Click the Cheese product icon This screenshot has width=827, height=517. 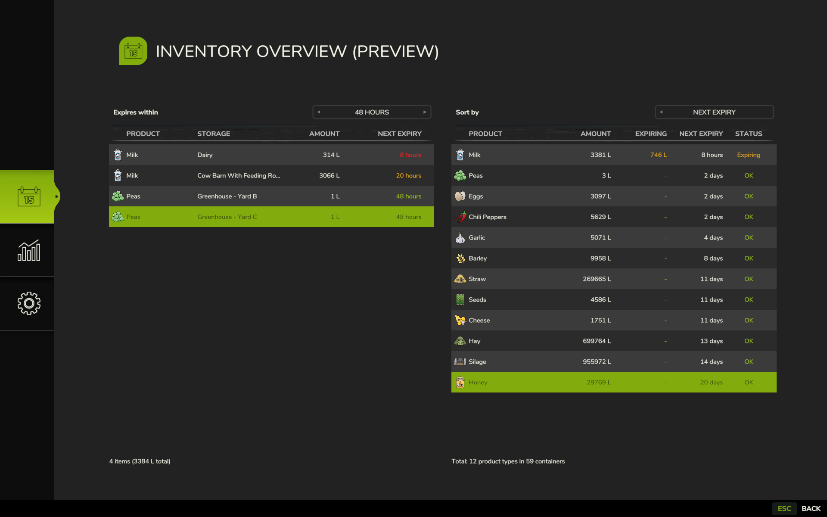pyautogui.click(x=460, y=320)
